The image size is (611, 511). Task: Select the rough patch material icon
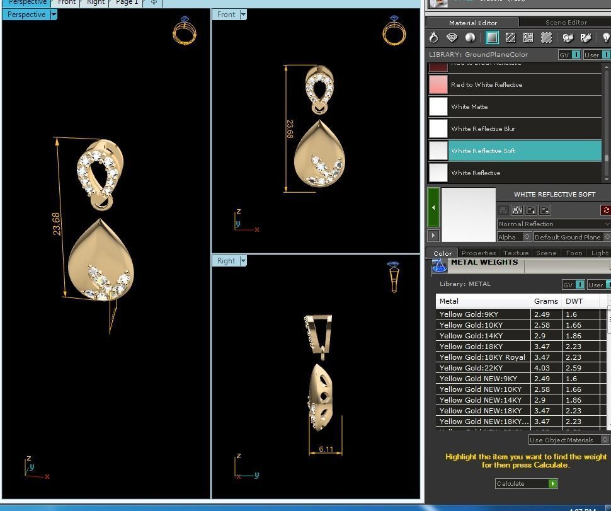tap(546, 38)
